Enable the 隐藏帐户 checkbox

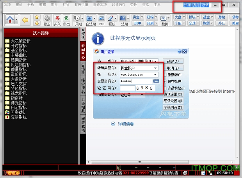[x=164, y=74]
